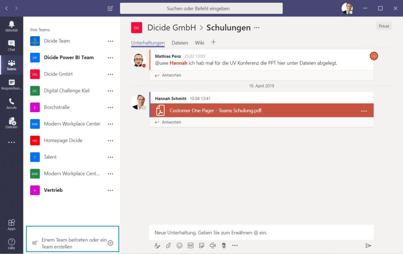The width and height of the screenshot is (403, 254).
Task: Click the Privat label button
Action: [x=384, y=26]
